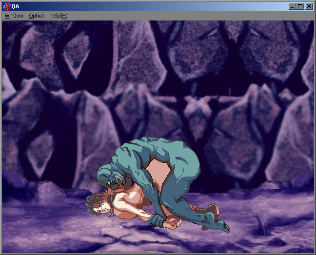Minimize the QA window

(x=293, y=6)
